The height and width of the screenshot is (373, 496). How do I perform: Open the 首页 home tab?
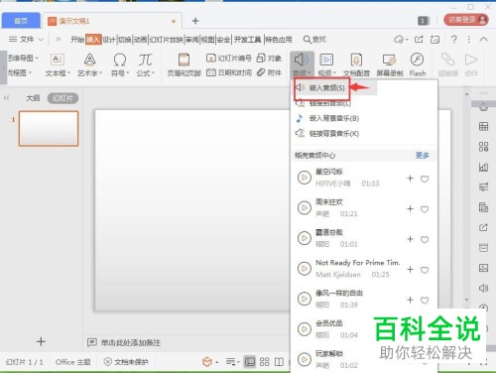click(x=21, y=21)
